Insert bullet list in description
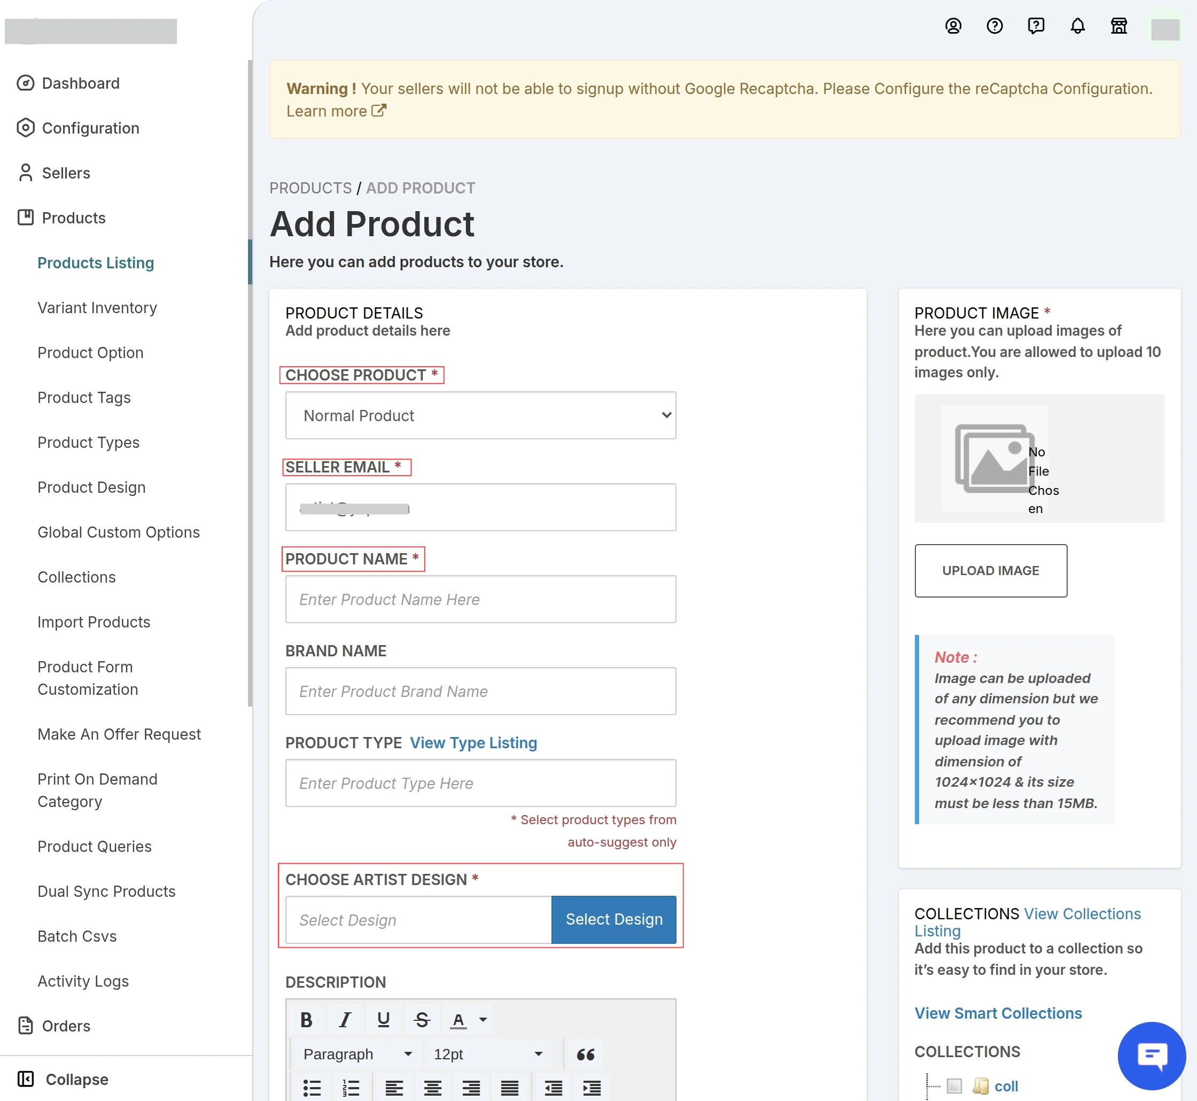Screen dimensions: 1197x1101 (312, 1088)
